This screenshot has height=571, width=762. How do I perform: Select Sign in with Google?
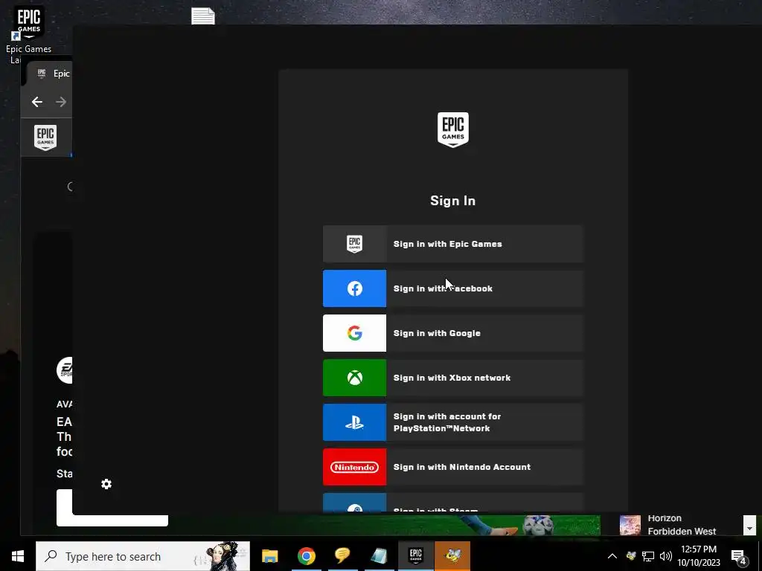pyautogui.click(x=452, y=333)
